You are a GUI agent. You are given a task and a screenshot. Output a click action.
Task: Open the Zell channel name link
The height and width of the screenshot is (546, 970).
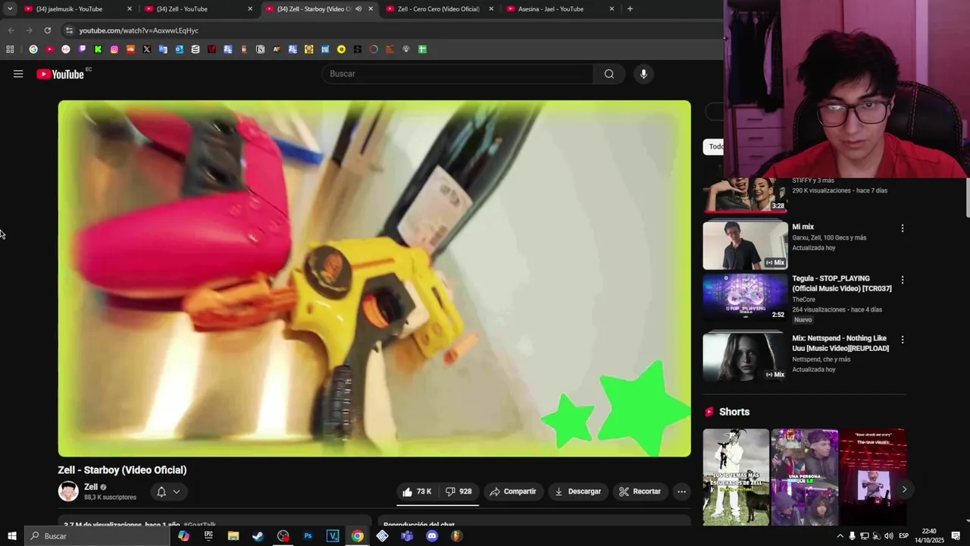[x=91, y=487]
